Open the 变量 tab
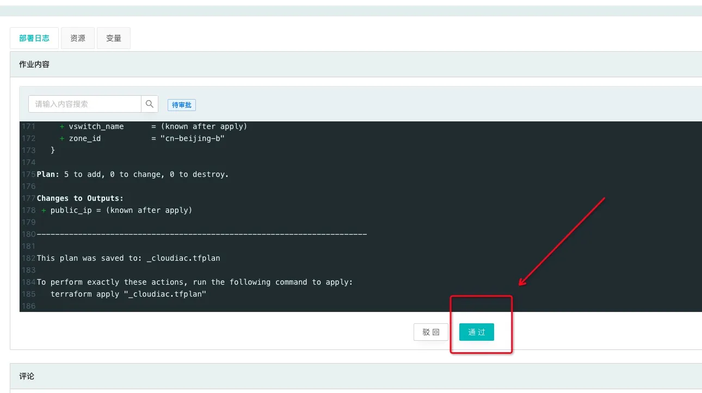 click(114, 38)
